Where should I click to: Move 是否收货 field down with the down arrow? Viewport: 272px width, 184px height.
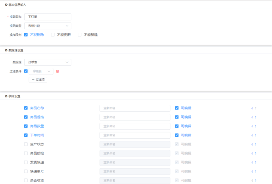[x=252, y=180]
